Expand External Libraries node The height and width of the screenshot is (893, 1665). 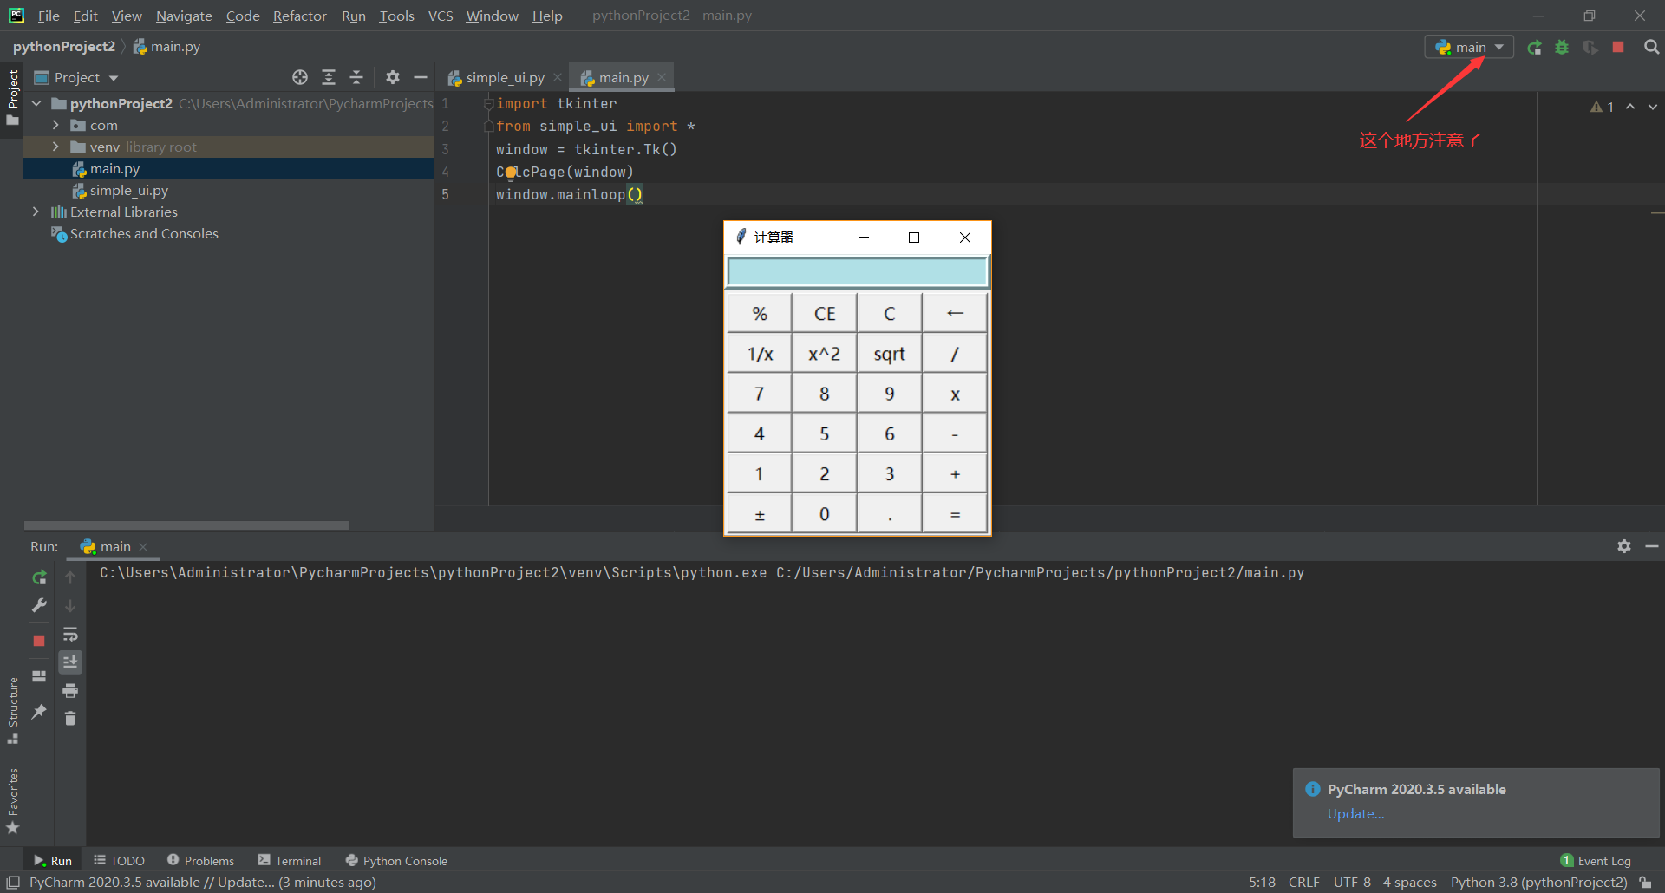click(x=36, y=212)
